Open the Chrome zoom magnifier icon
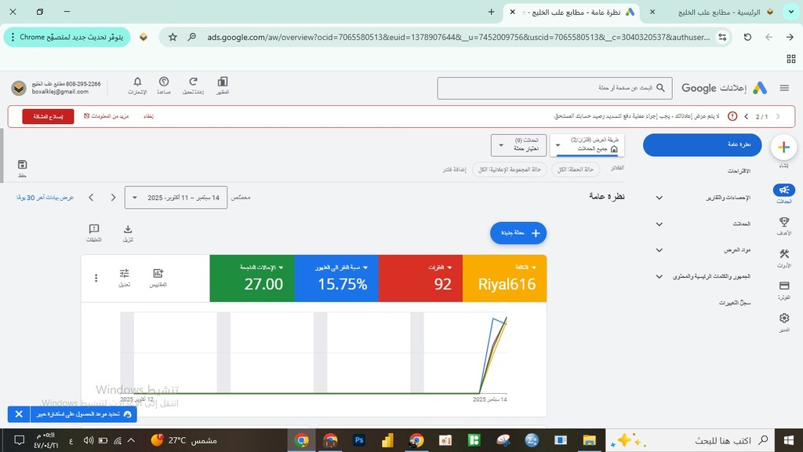The image size is (803, 452). click(191, 37)
